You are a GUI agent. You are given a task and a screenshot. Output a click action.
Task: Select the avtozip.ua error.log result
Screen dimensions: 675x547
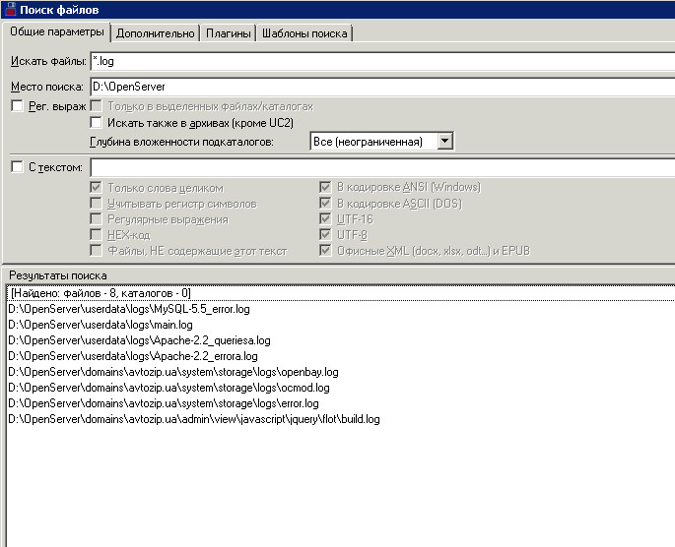click(x=163, y=403)
